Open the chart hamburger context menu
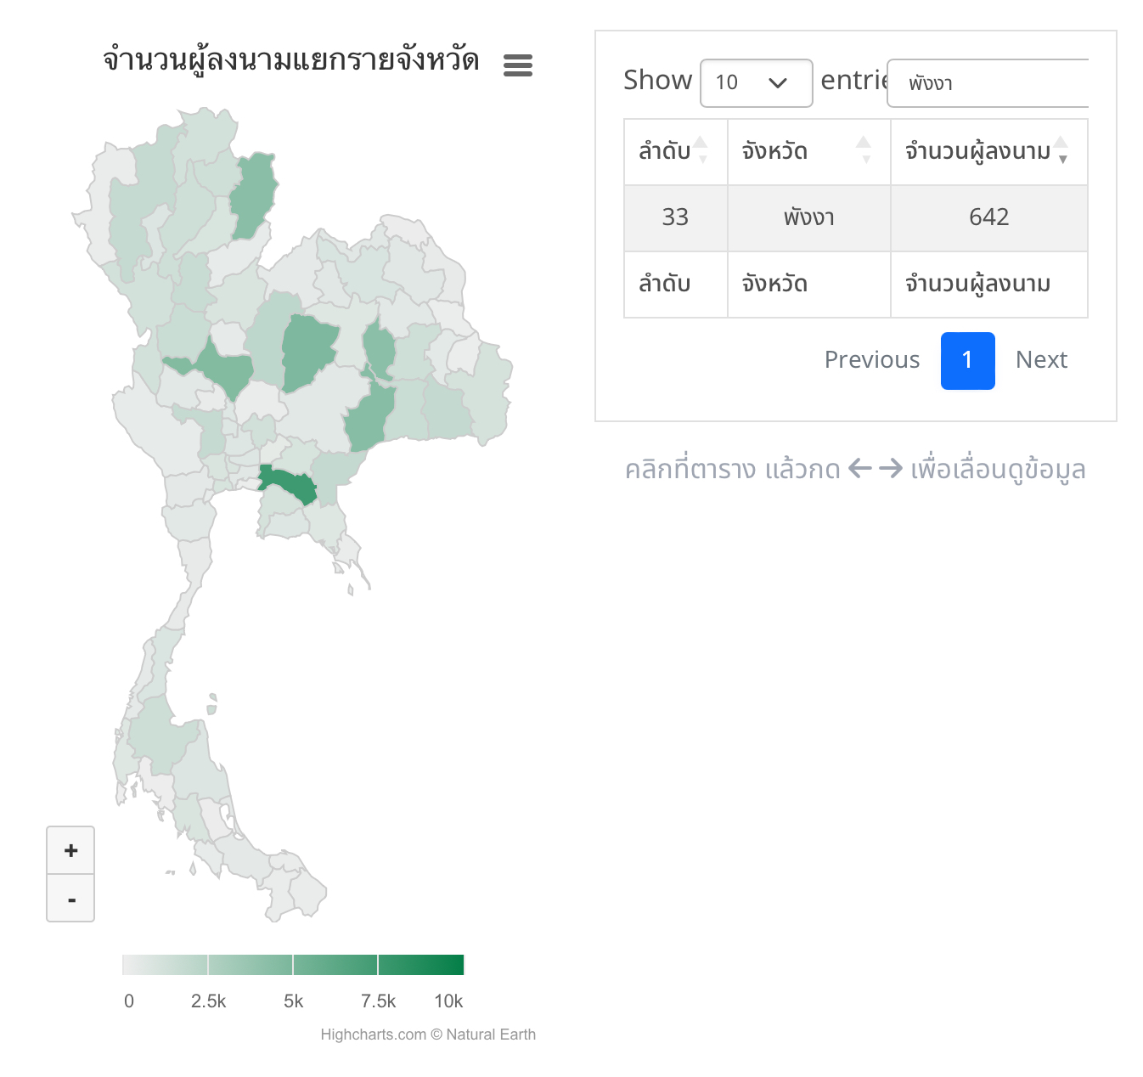Screen dimensions: 1143x1077 point(518,65)
